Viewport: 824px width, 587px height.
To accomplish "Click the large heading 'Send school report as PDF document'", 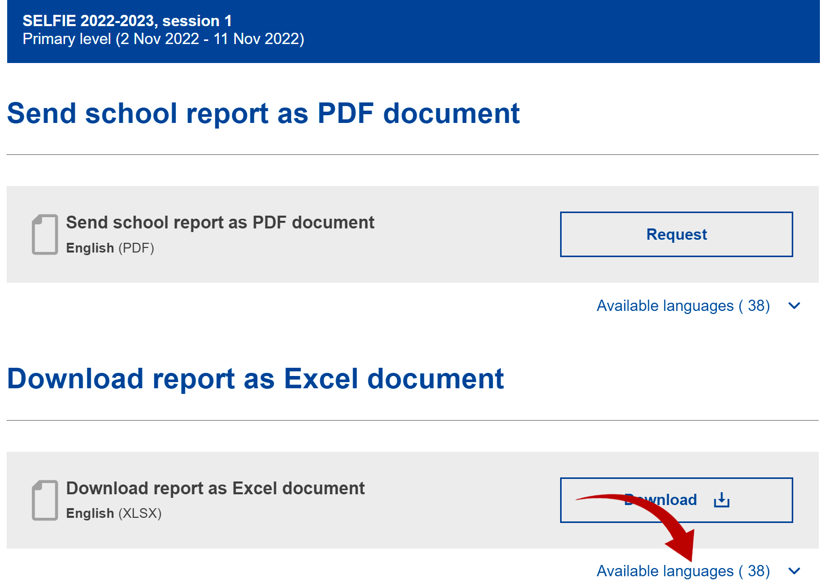I will [263, 113].
